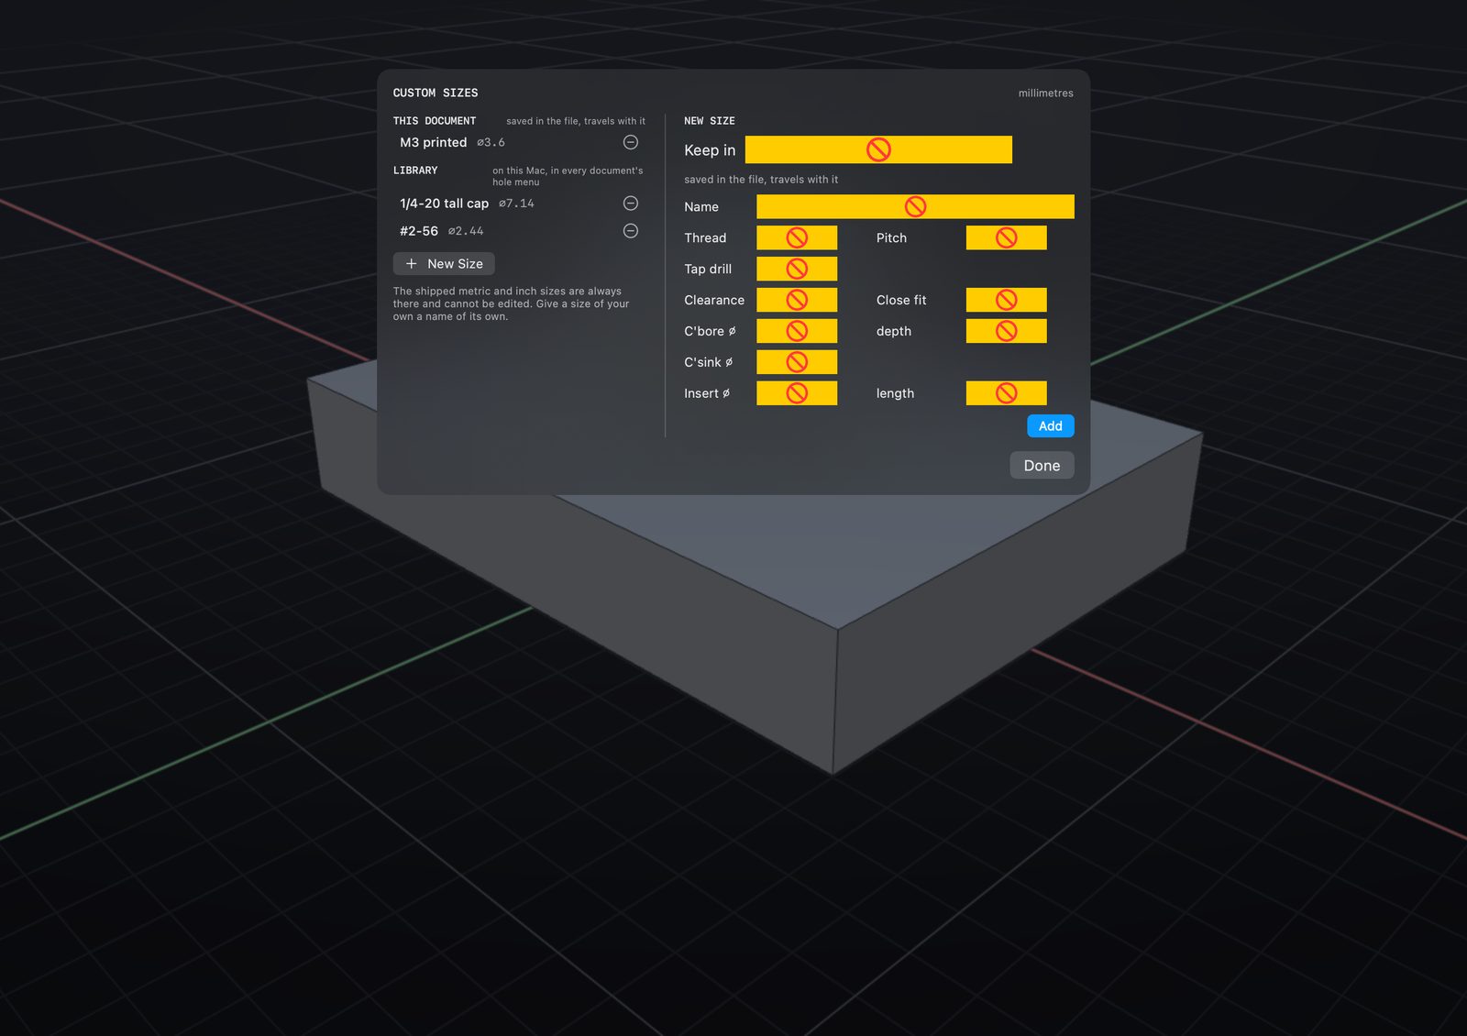Remove the #2-56 library size

point(631,231)
